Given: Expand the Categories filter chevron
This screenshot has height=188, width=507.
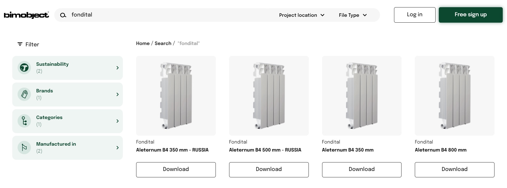Looking at the screenshot, I should click(117, 121).
